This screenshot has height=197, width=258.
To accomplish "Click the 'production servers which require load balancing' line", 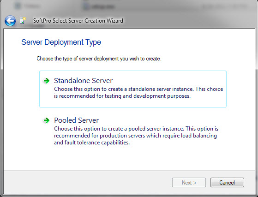I will (x=135, y=136).
